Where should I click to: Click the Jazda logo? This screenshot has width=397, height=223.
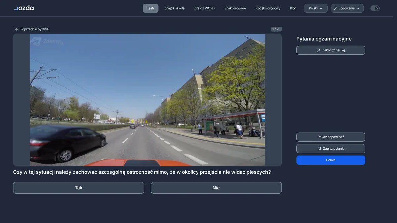pos(24,8)
